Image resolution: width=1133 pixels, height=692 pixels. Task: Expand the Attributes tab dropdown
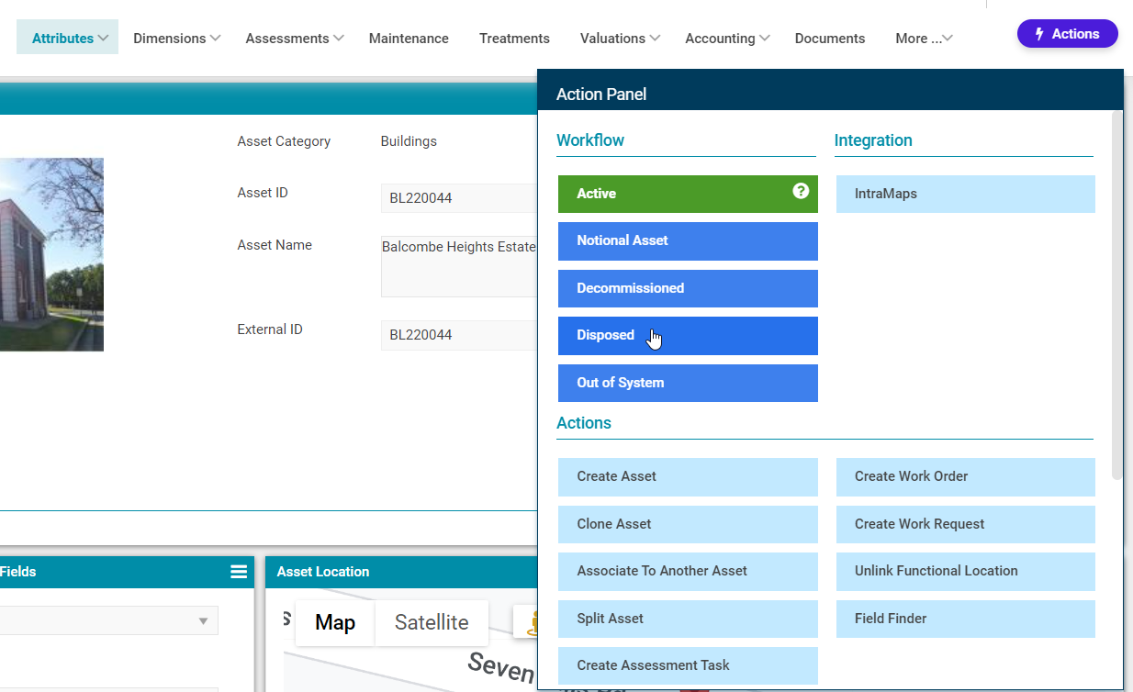pyautogui.click(x=104, y=39)
